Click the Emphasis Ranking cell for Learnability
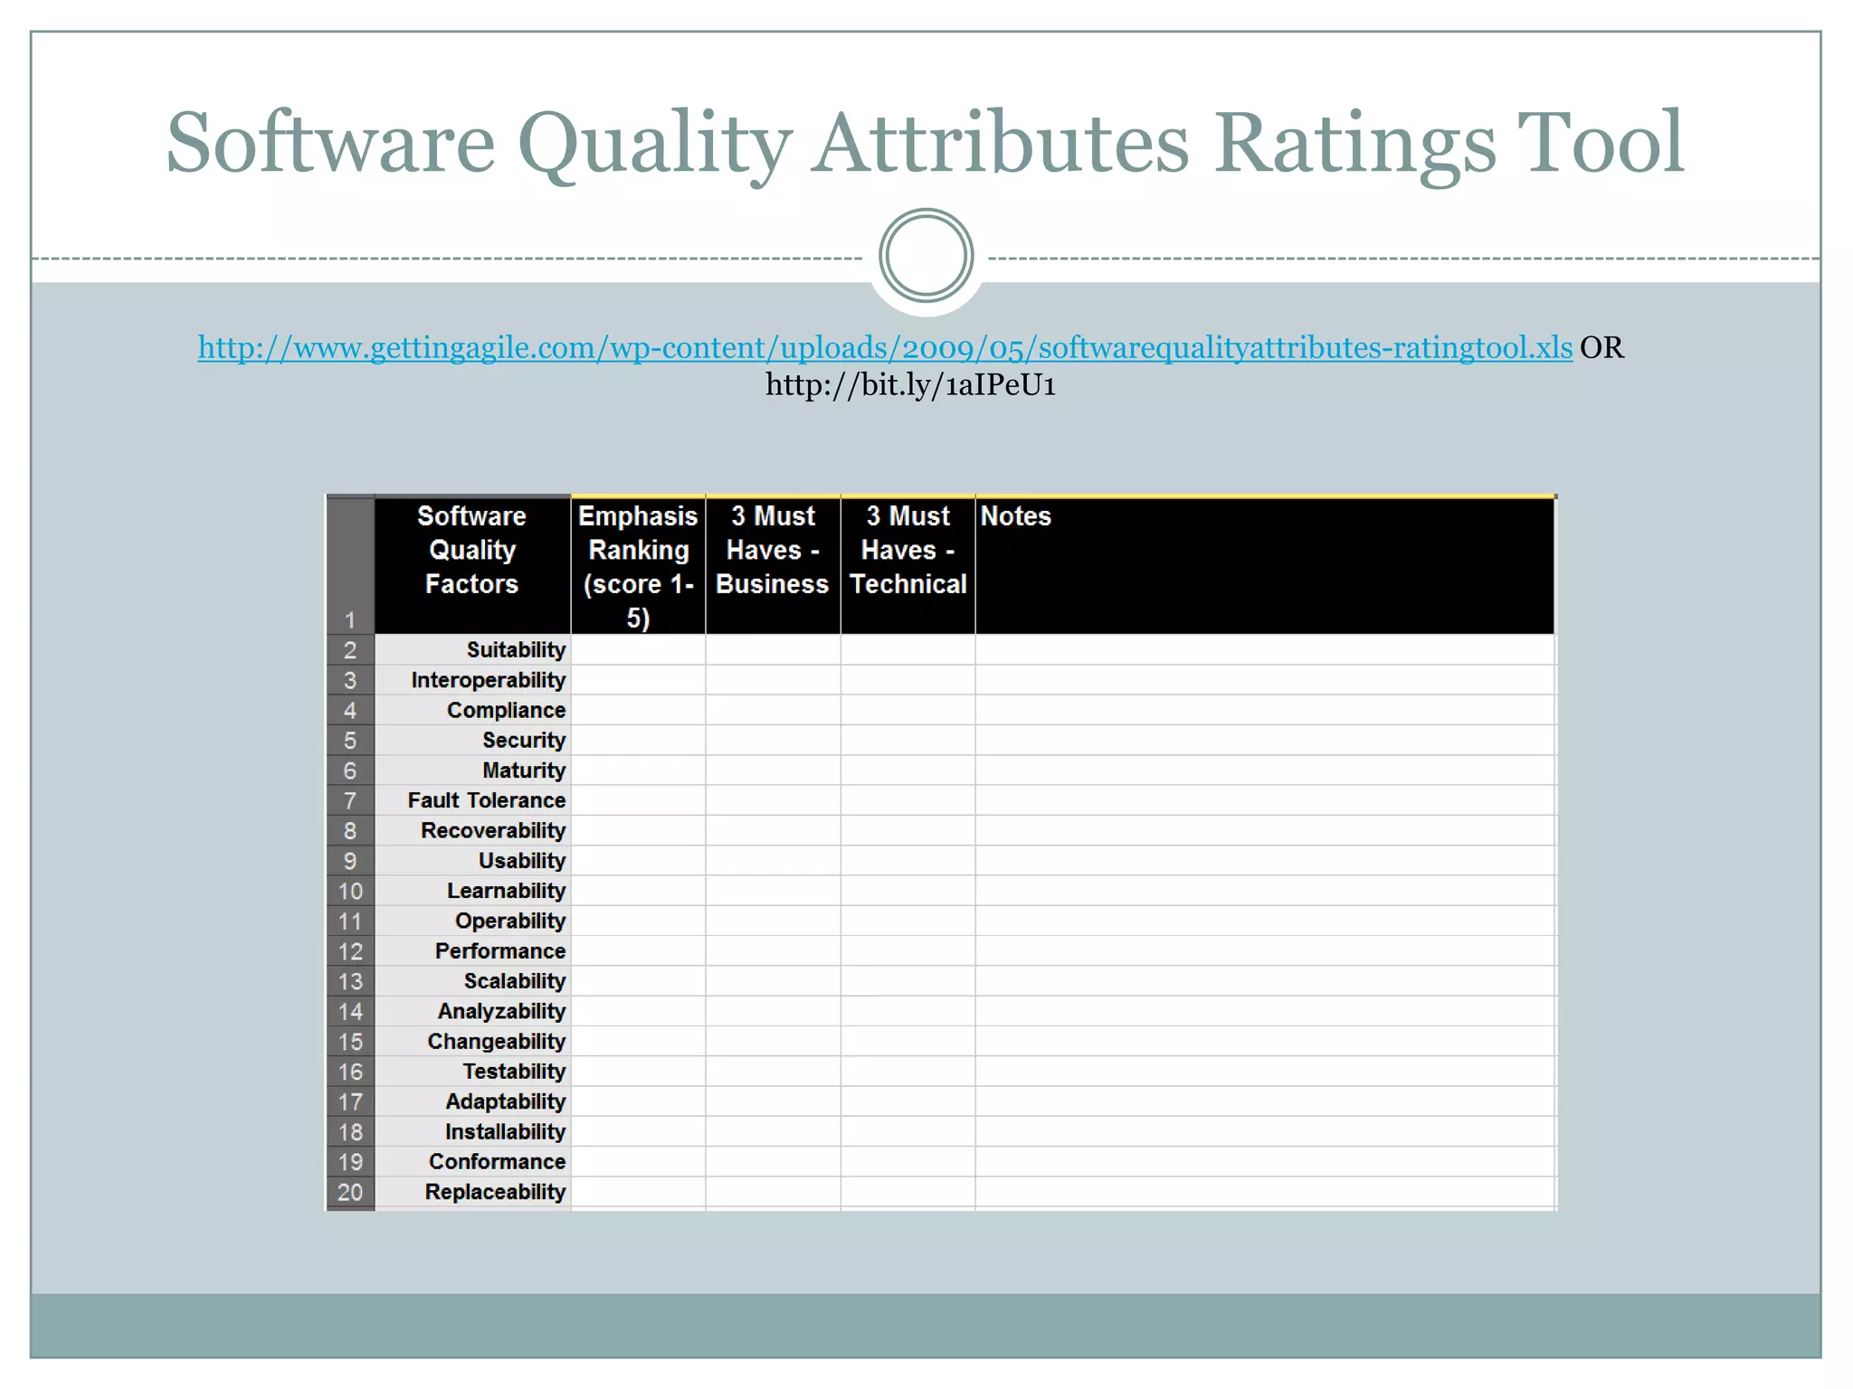 639,891
